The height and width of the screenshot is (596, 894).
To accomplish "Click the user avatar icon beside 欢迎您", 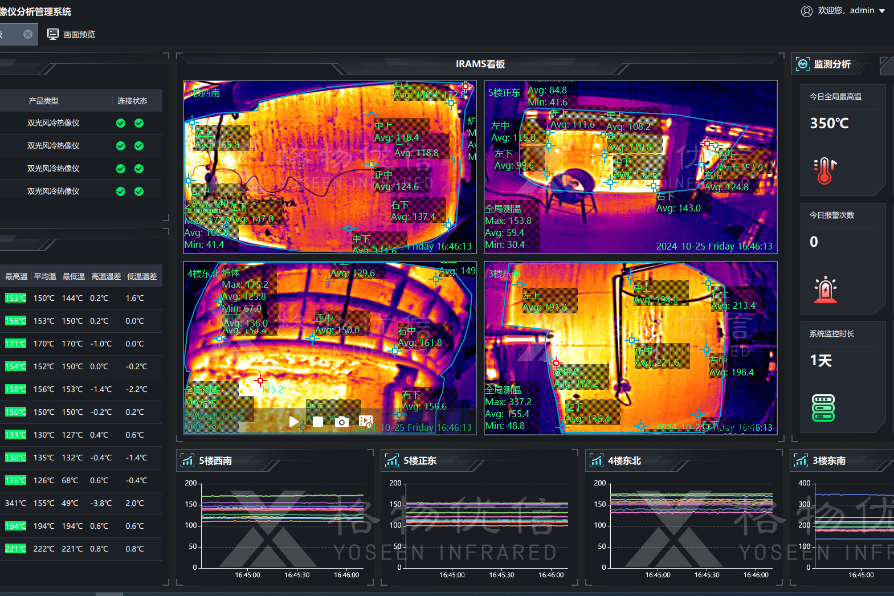I will [x=806, y=11].
